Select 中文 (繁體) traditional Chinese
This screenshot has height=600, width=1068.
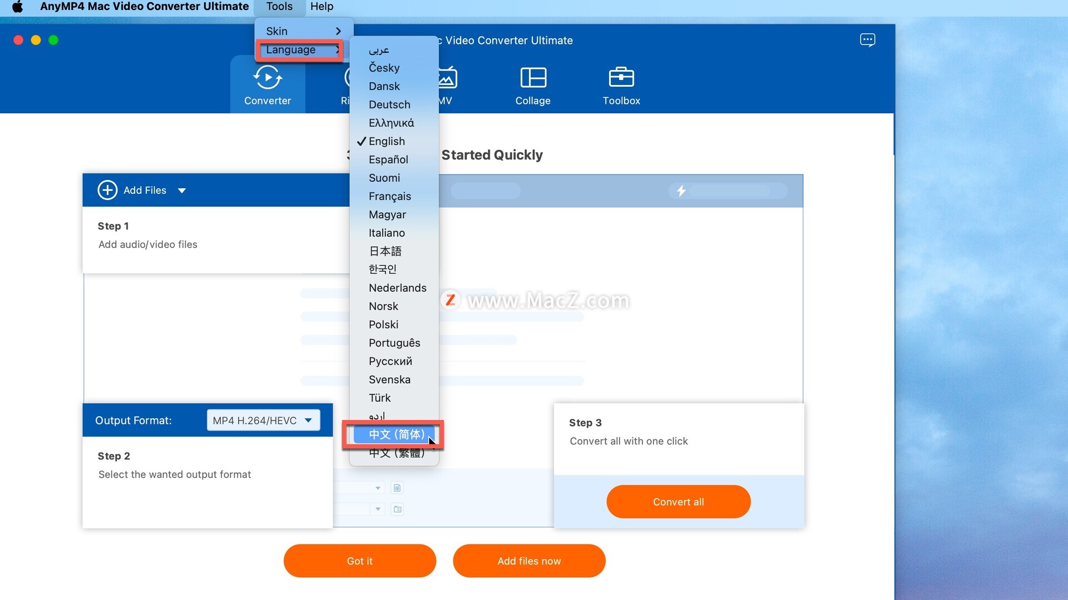394,453
